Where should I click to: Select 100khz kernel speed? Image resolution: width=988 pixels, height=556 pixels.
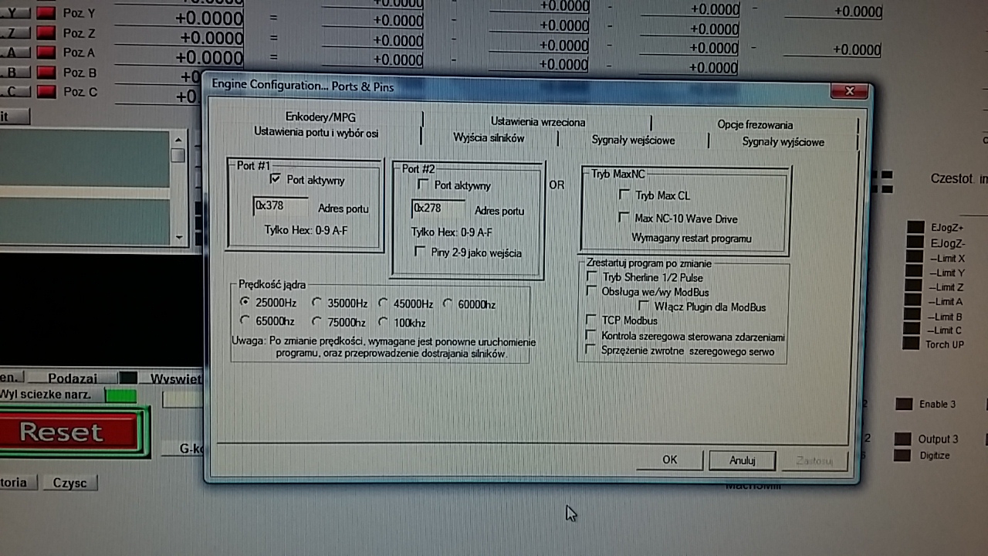(383, 322)
